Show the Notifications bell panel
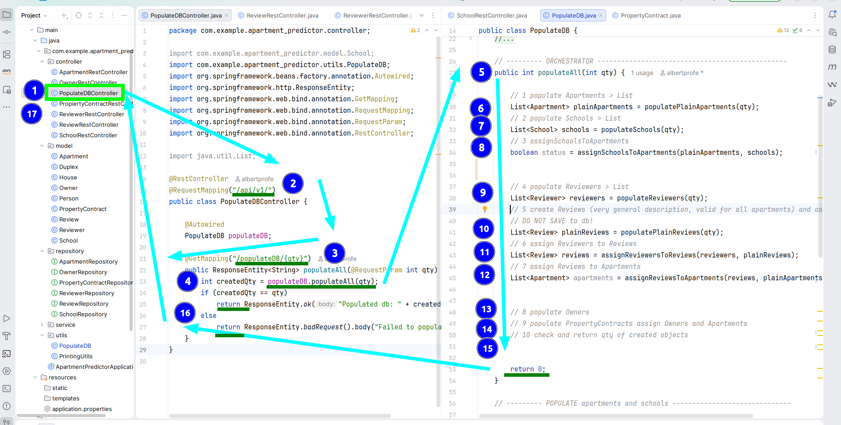 point(832,15)
